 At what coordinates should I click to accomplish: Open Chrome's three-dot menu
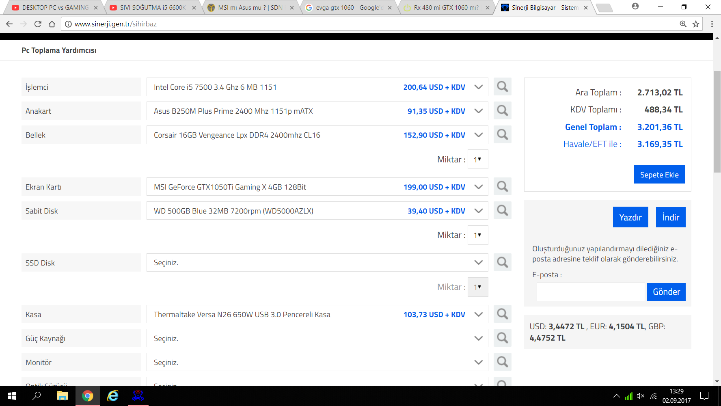[712, 24]
